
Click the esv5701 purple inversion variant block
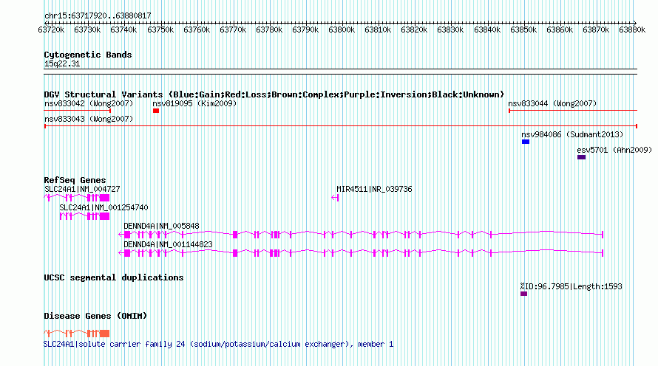(x=581, y=157)
